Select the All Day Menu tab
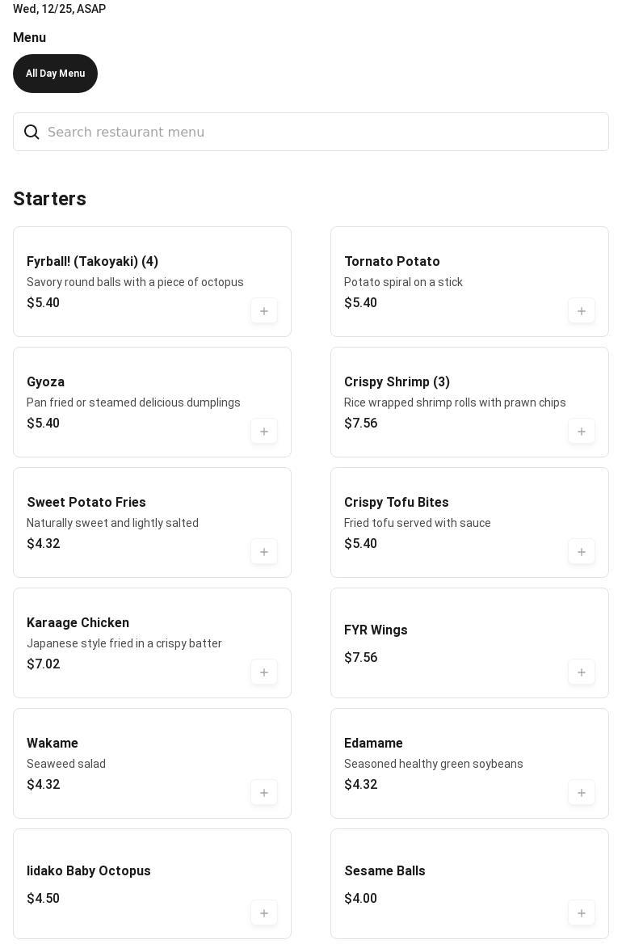 click(x=55, y=74)
